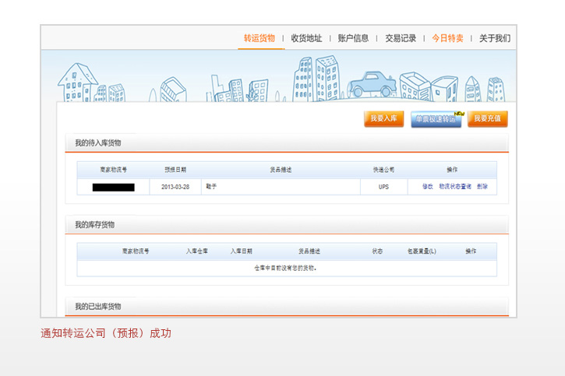This screenshot has width=565, height=376.
Task: Click the 包裹重量(L) column header
Action: (422, 251)
